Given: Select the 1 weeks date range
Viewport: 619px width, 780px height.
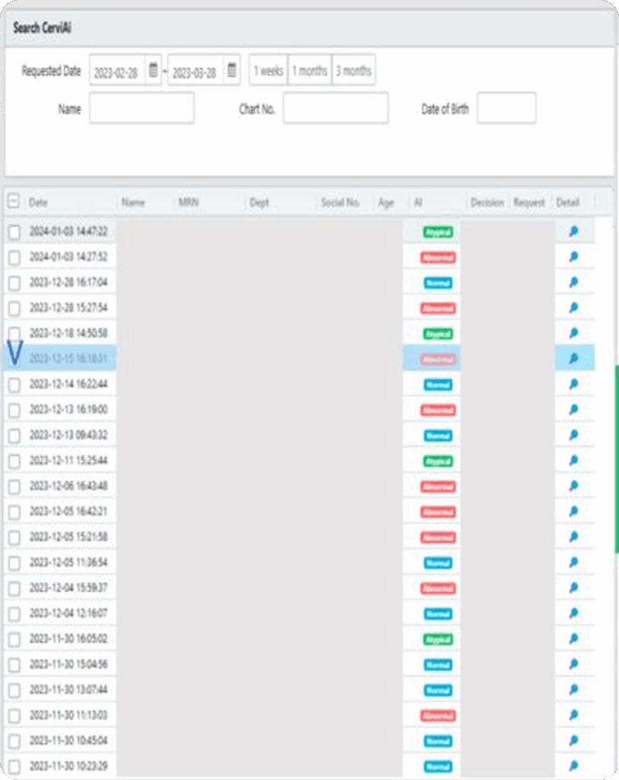Looking at the screenshot, I should coord(268,71).
